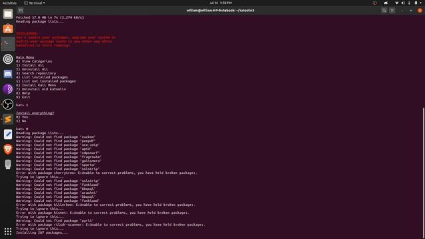Click warning line for package 'cuckoo'
The width and height of the screenshot is (425, 239).
pyautogui.click(x=56, y=137)
